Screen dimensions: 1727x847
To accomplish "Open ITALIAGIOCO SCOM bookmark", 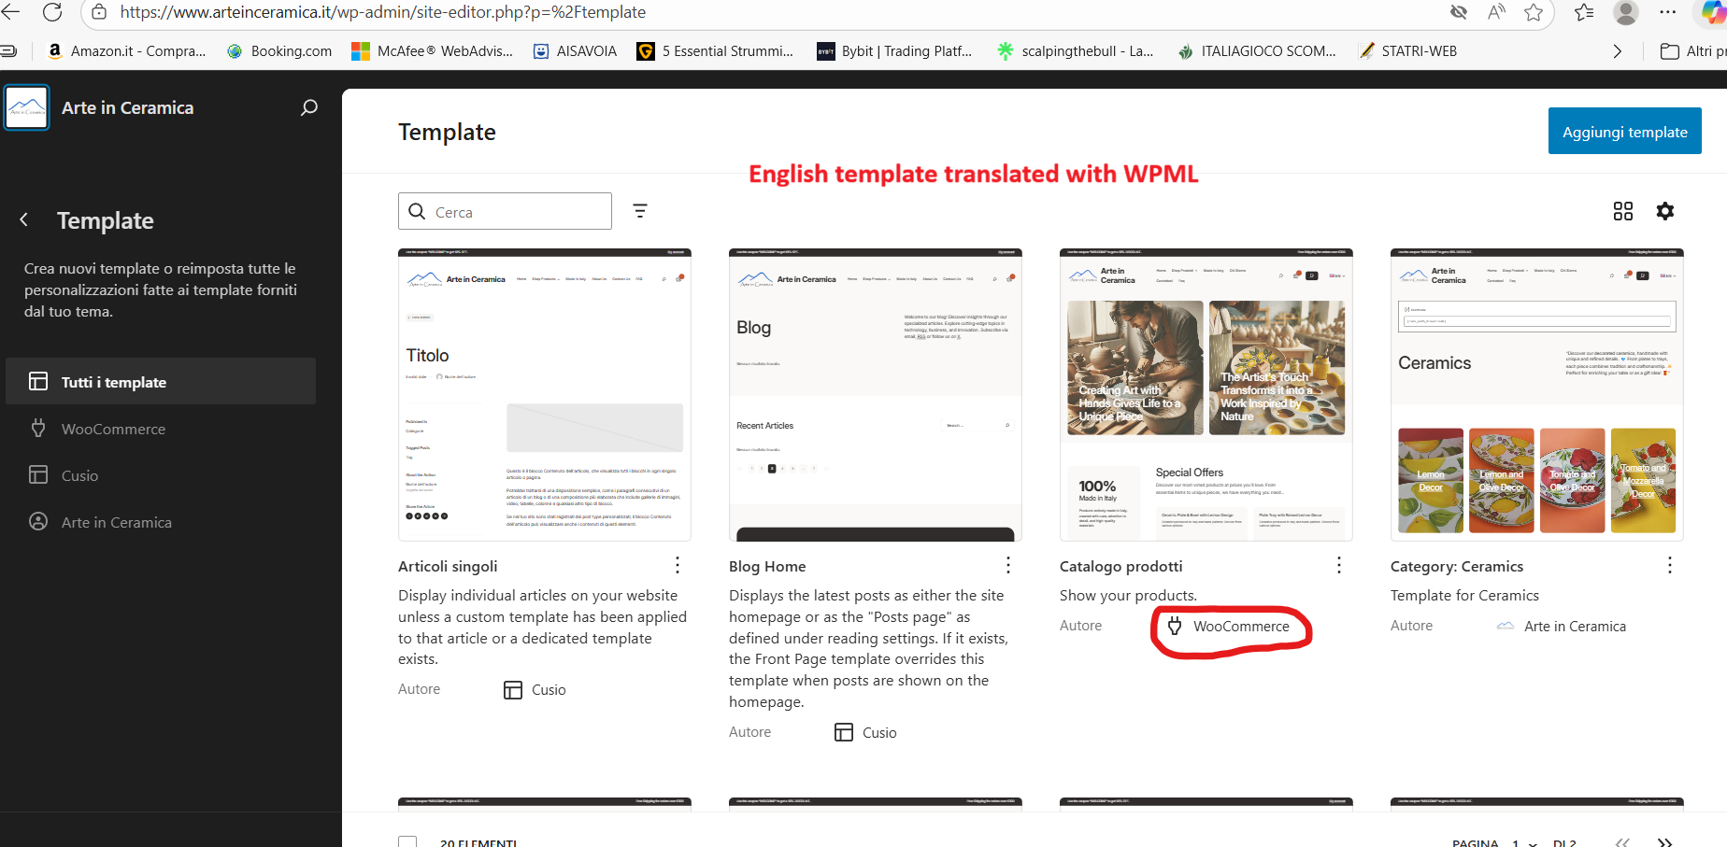I will tap(1256, 51).
